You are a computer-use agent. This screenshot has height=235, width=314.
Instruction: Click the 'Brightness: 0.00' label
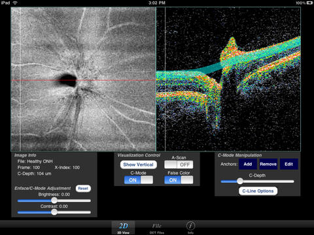[54, 195]
